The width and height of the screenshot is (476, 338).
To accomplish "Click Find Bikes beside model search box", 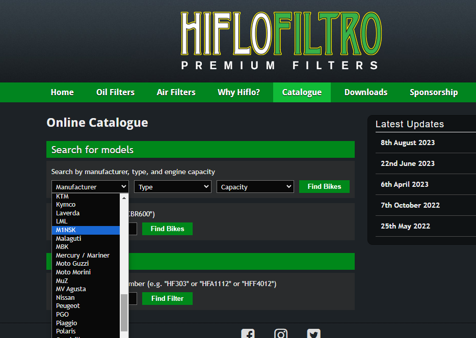I will [167, 229].
